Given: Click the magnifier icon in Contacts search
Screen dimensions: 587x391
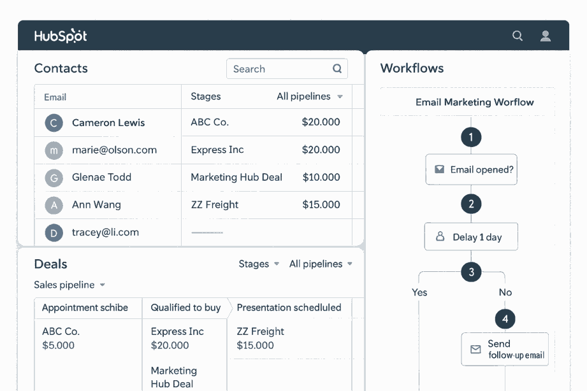Looking at the screenshot, I should pyautogui.click(x=337, y=69).
